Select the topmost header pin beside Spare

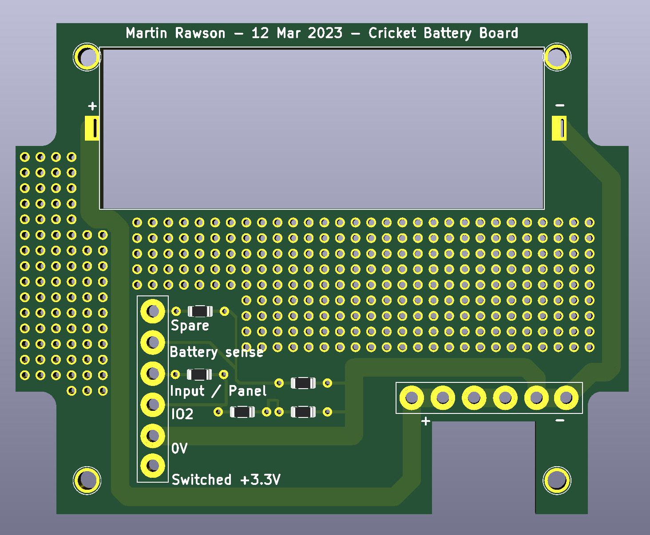tap(153, 311)
